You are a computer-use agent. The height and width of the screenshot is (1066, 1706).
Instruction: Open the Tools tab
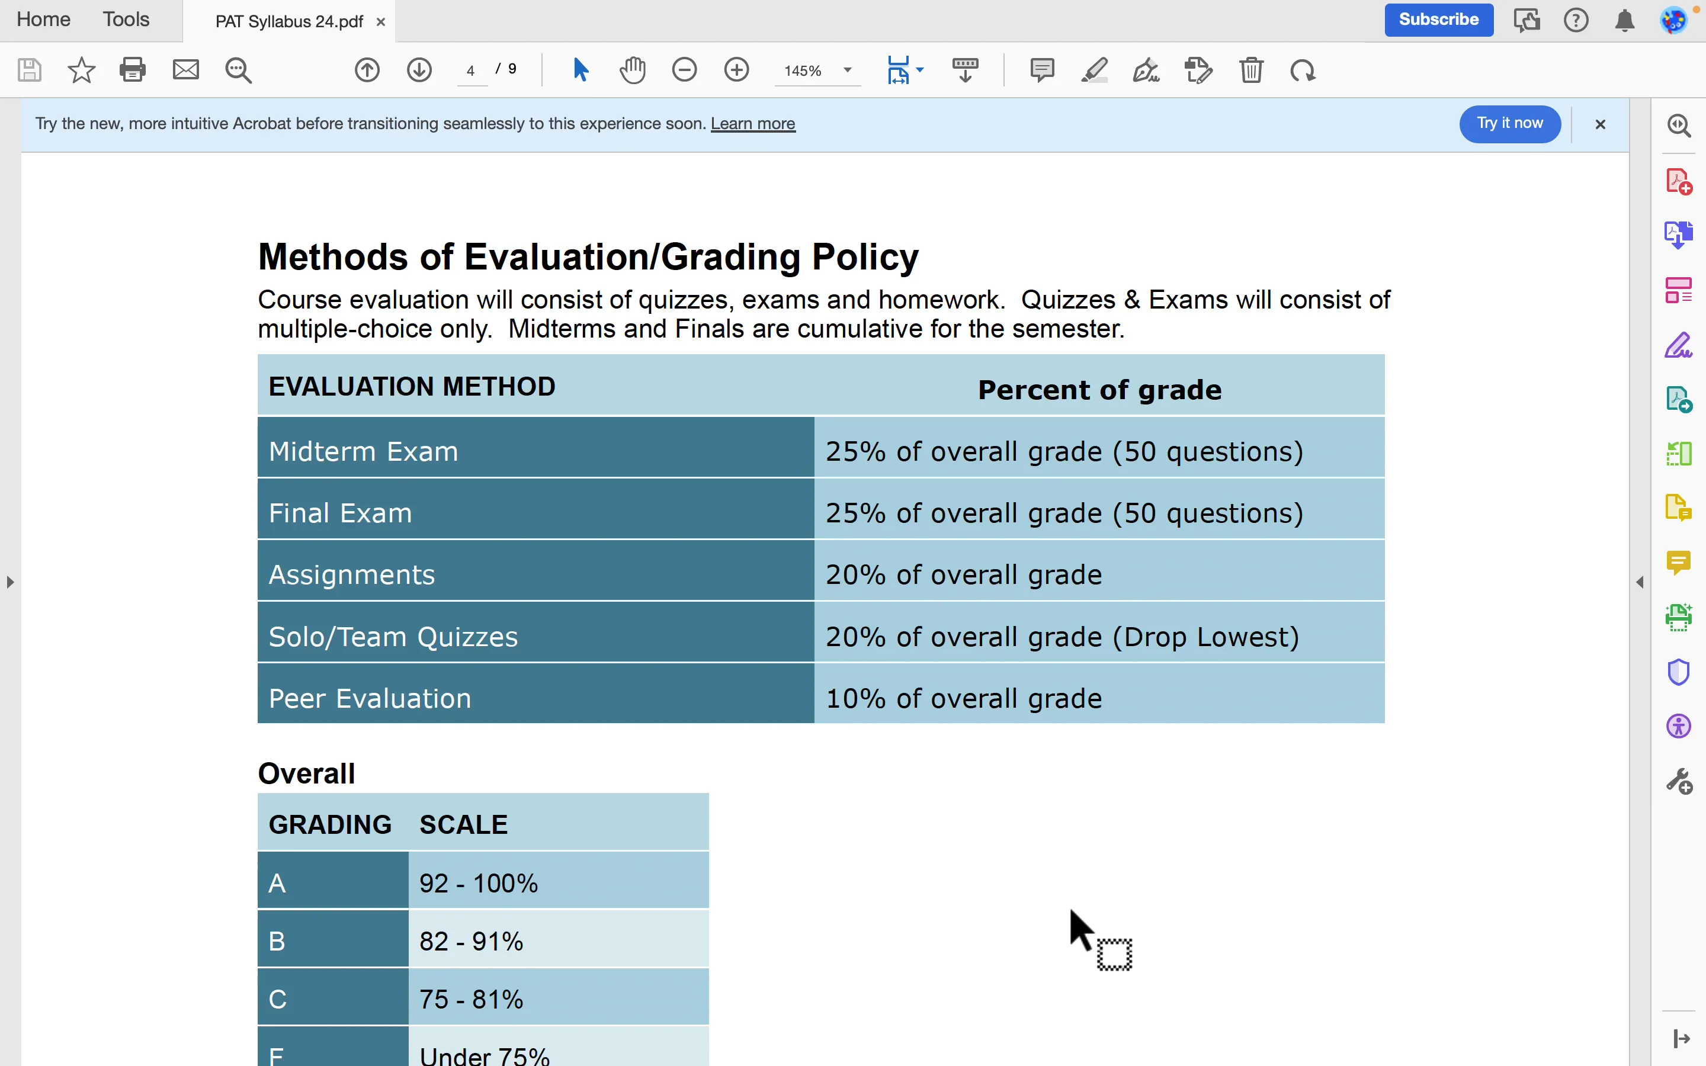pyautogui.click(x=126, y=20)
